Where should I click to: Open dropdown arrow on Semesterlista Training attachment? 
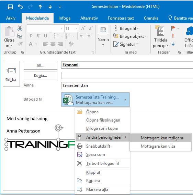125,99
